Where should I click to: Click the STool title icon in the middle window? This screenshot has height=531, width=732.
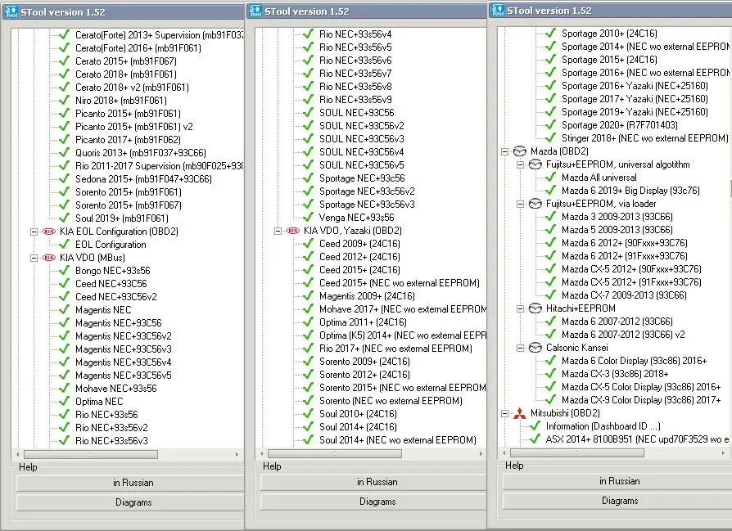255,11
